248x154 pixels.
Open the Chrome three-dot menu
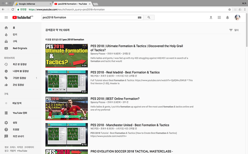coord(245,10)
